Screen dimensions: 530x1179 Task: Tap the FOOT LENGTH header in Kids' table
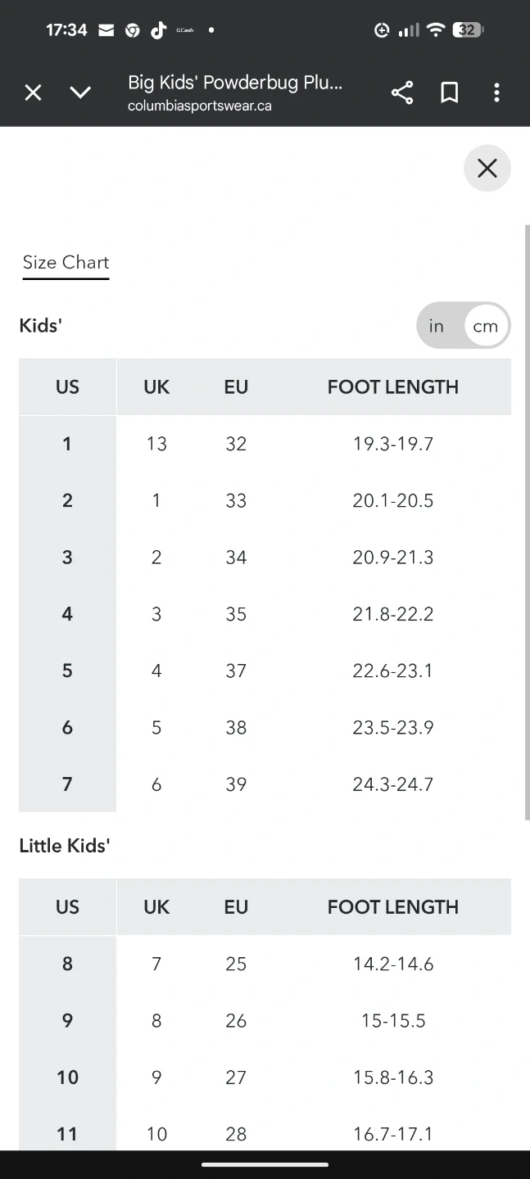pyautogui.click(x=392, y=387)
